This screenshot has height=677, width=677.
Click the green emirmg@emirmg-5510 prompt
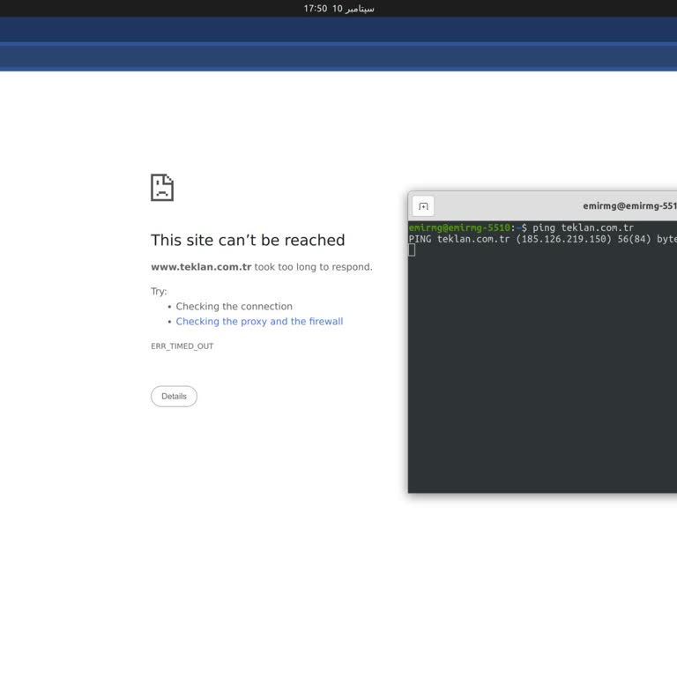[x=458, y=227]
